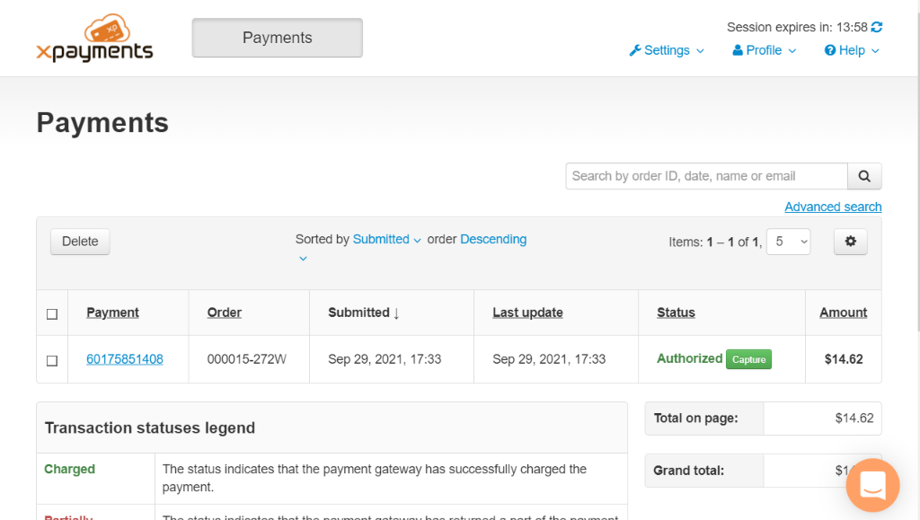
Task: Expand the Profile menu chevron
Action: click(792, 51)
